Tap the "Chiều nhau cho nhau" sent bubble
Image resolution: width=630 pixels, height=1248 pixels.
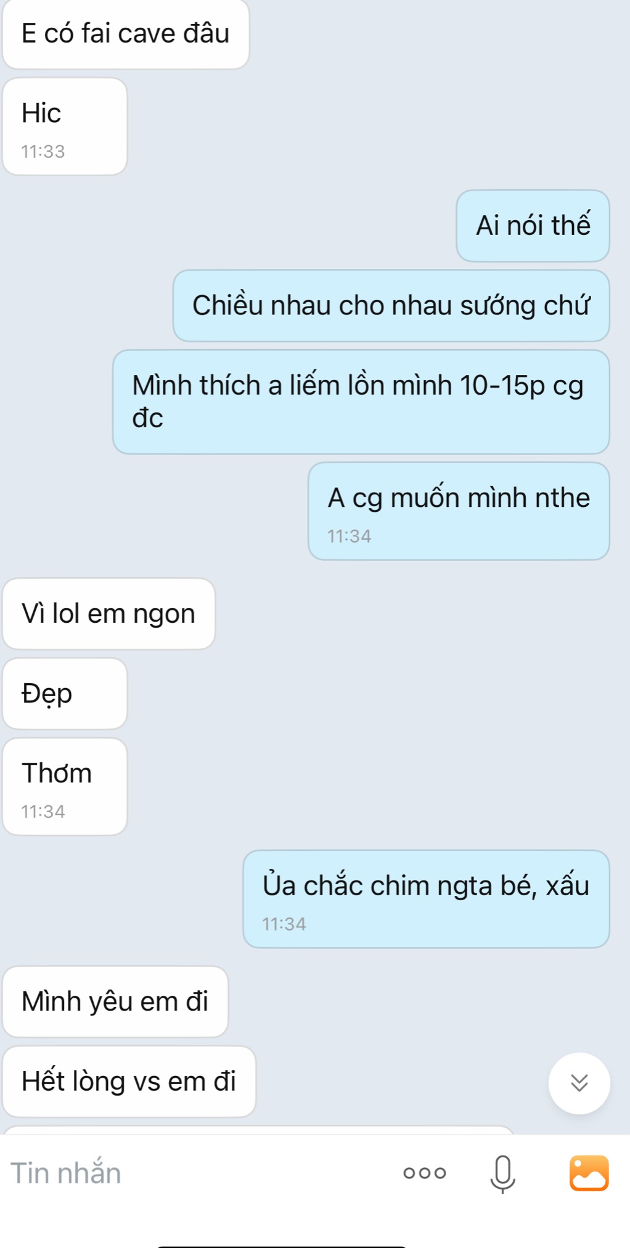pos(391,306)
